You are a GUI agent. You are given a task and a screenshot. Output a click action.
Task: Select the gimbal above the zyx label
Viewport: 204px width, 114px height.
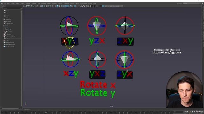[x=125, y=60]
